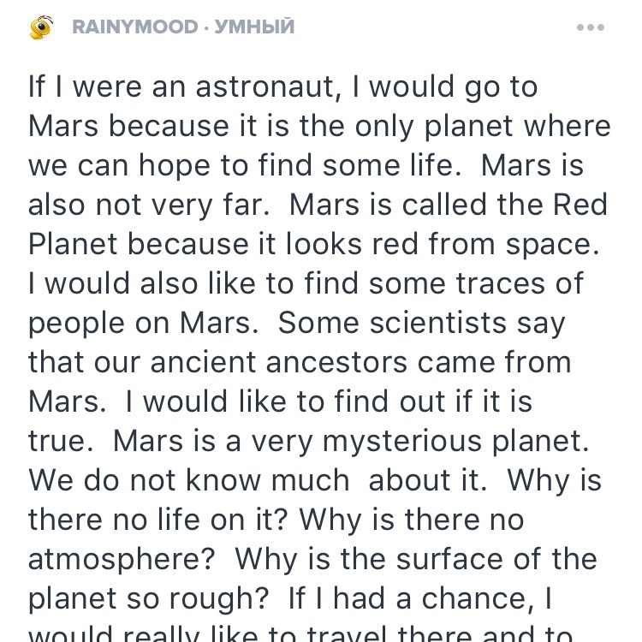Open the RainyMood user avatar

41,27
